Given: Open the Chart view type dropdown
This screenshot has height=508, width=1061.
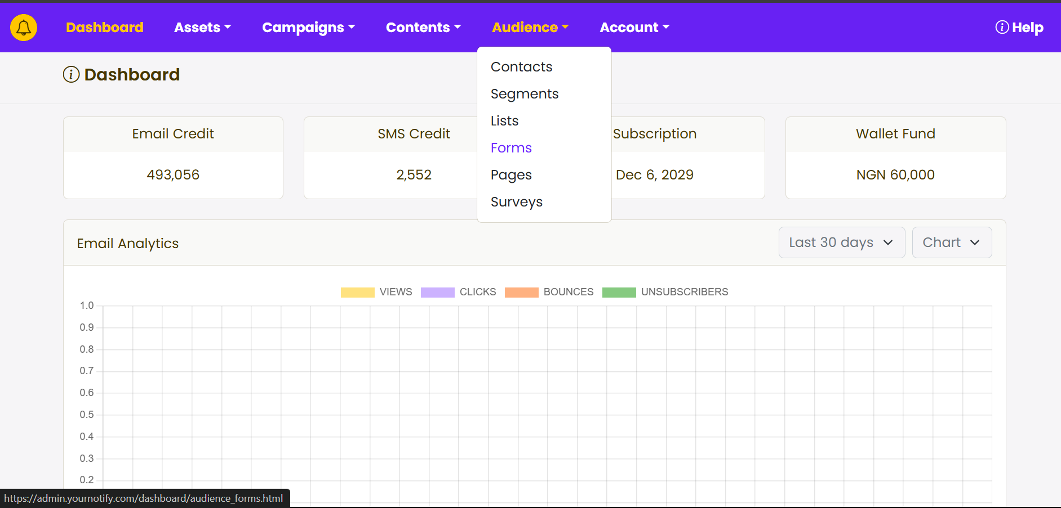Looking at the screenshot, I should [952, 242].
